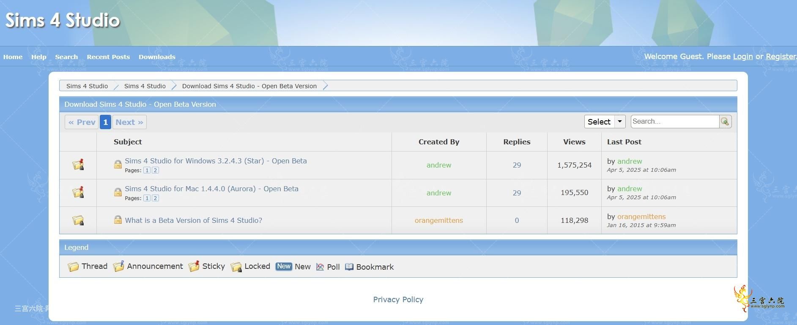Click the Sims 4 Studio site title
This screenshot has width=797, height=325.
point(63,20)
